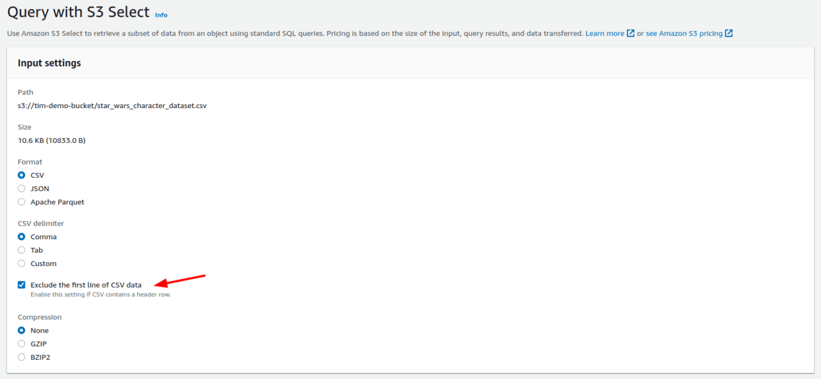Select Comma as the CSV delimiter

[x=21, y=237]
